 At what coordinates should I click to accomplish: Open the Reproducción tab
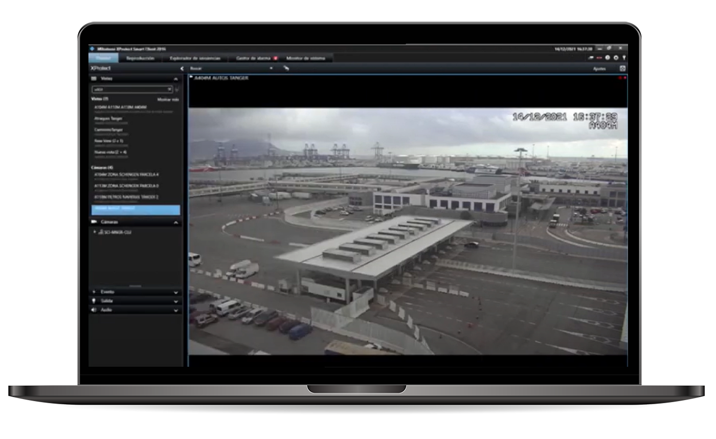pyautogui.click(x=140, y=58)
